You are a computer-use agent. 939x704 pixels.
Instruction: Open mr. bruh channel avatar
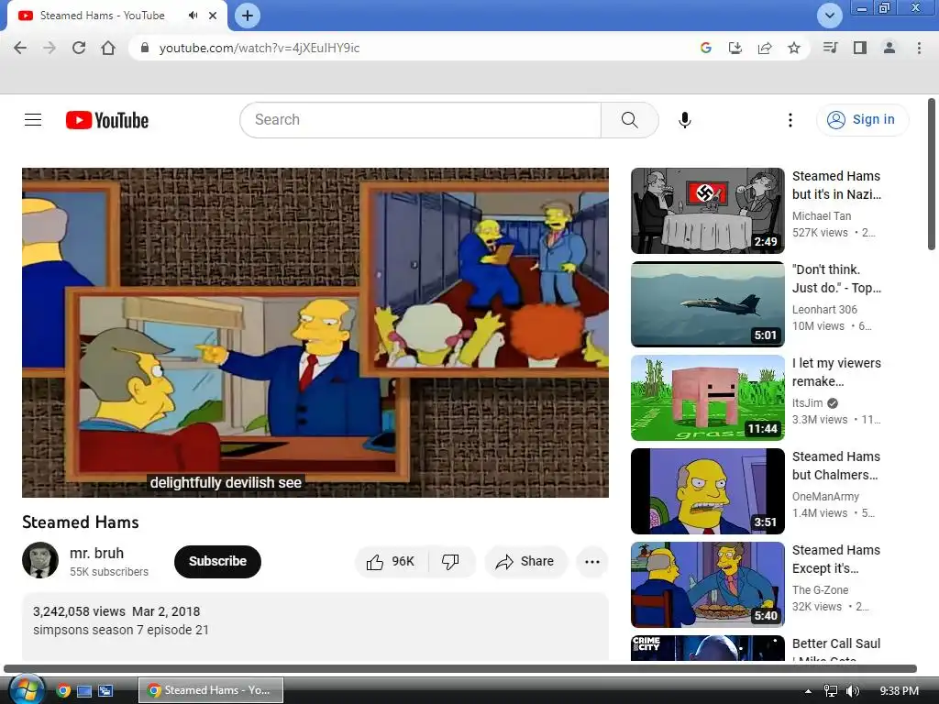40,560
